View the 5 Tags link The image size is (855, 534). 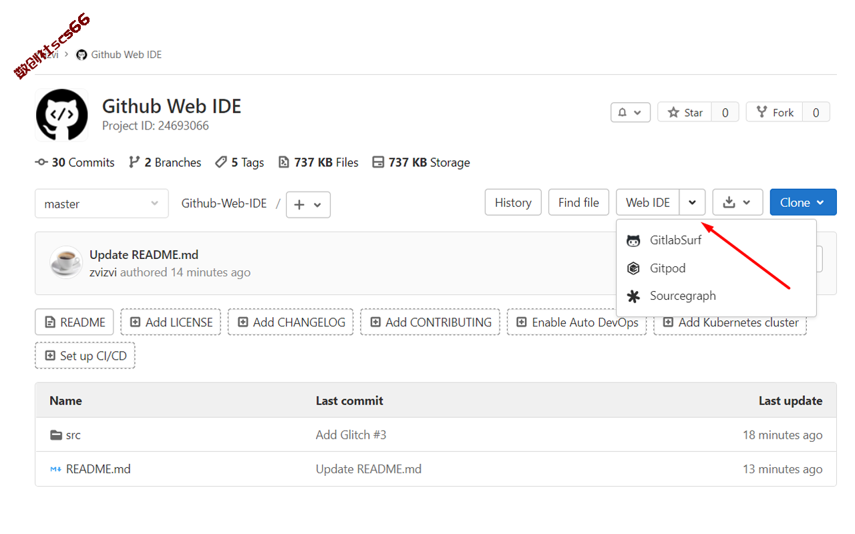[240, 162]
